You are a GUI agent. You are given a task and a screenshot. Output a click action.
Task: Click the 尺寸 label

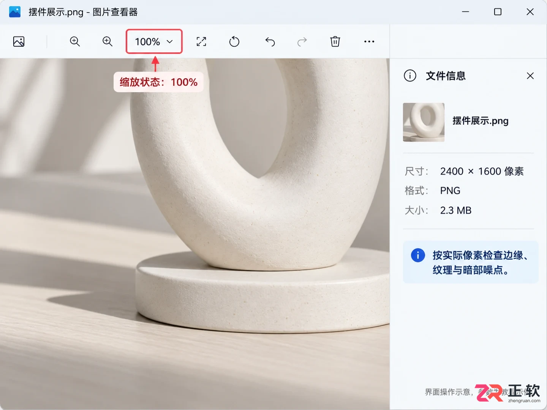pos(416,171)
